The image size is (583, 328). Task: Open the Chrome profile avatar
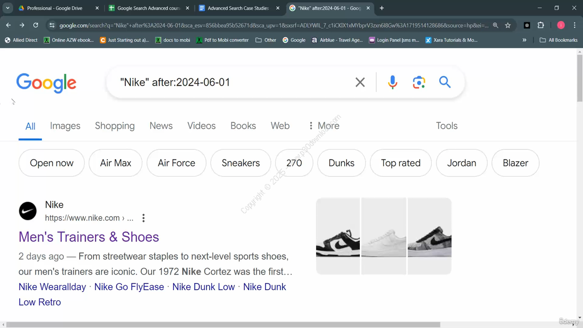[561, 26]
